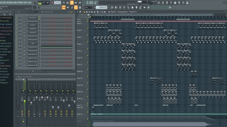Viewport: 227px width, 127px height.
Task: Add a channel with the plus button
Action: pos(33,71)
